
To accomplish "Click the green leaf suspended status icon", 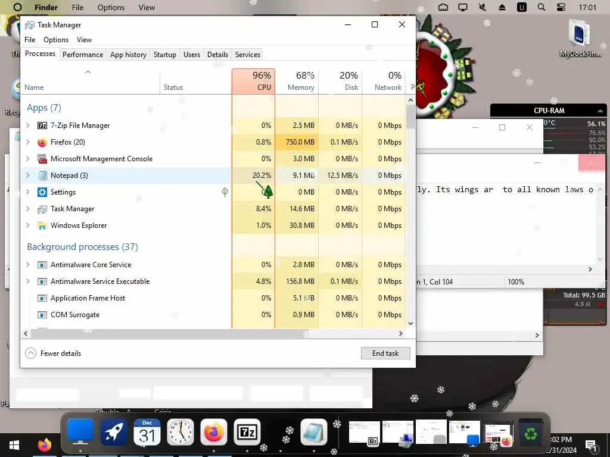I will (x=225, y=192).
